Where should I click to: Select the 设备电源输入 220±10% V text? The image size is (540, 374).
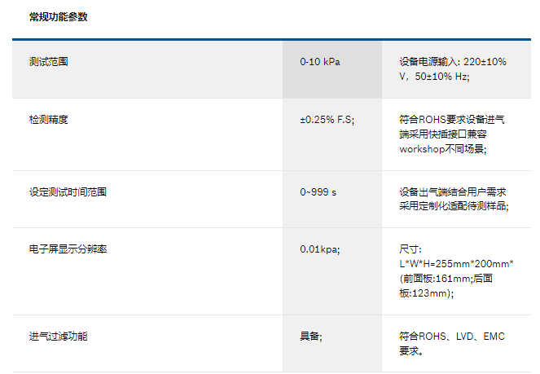453,68
